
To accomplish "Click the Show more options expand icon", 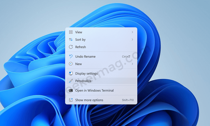I will [x=71, y=100].
